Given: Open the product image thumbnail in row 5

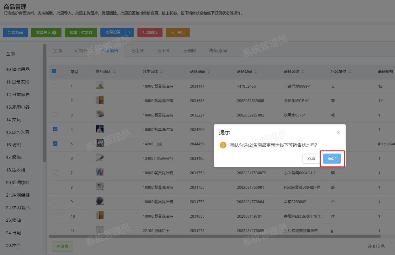Looking at the screenshot, I should tap(99, 143).
